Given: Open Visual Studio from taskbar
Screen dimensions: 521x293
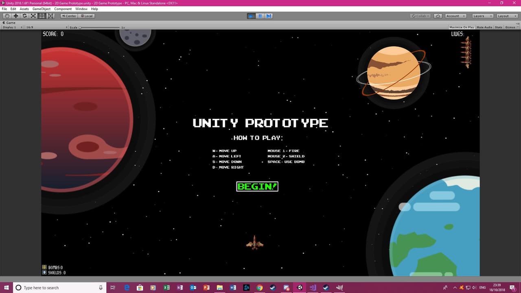Looking at the screenshot, I should tap(313, 287).
